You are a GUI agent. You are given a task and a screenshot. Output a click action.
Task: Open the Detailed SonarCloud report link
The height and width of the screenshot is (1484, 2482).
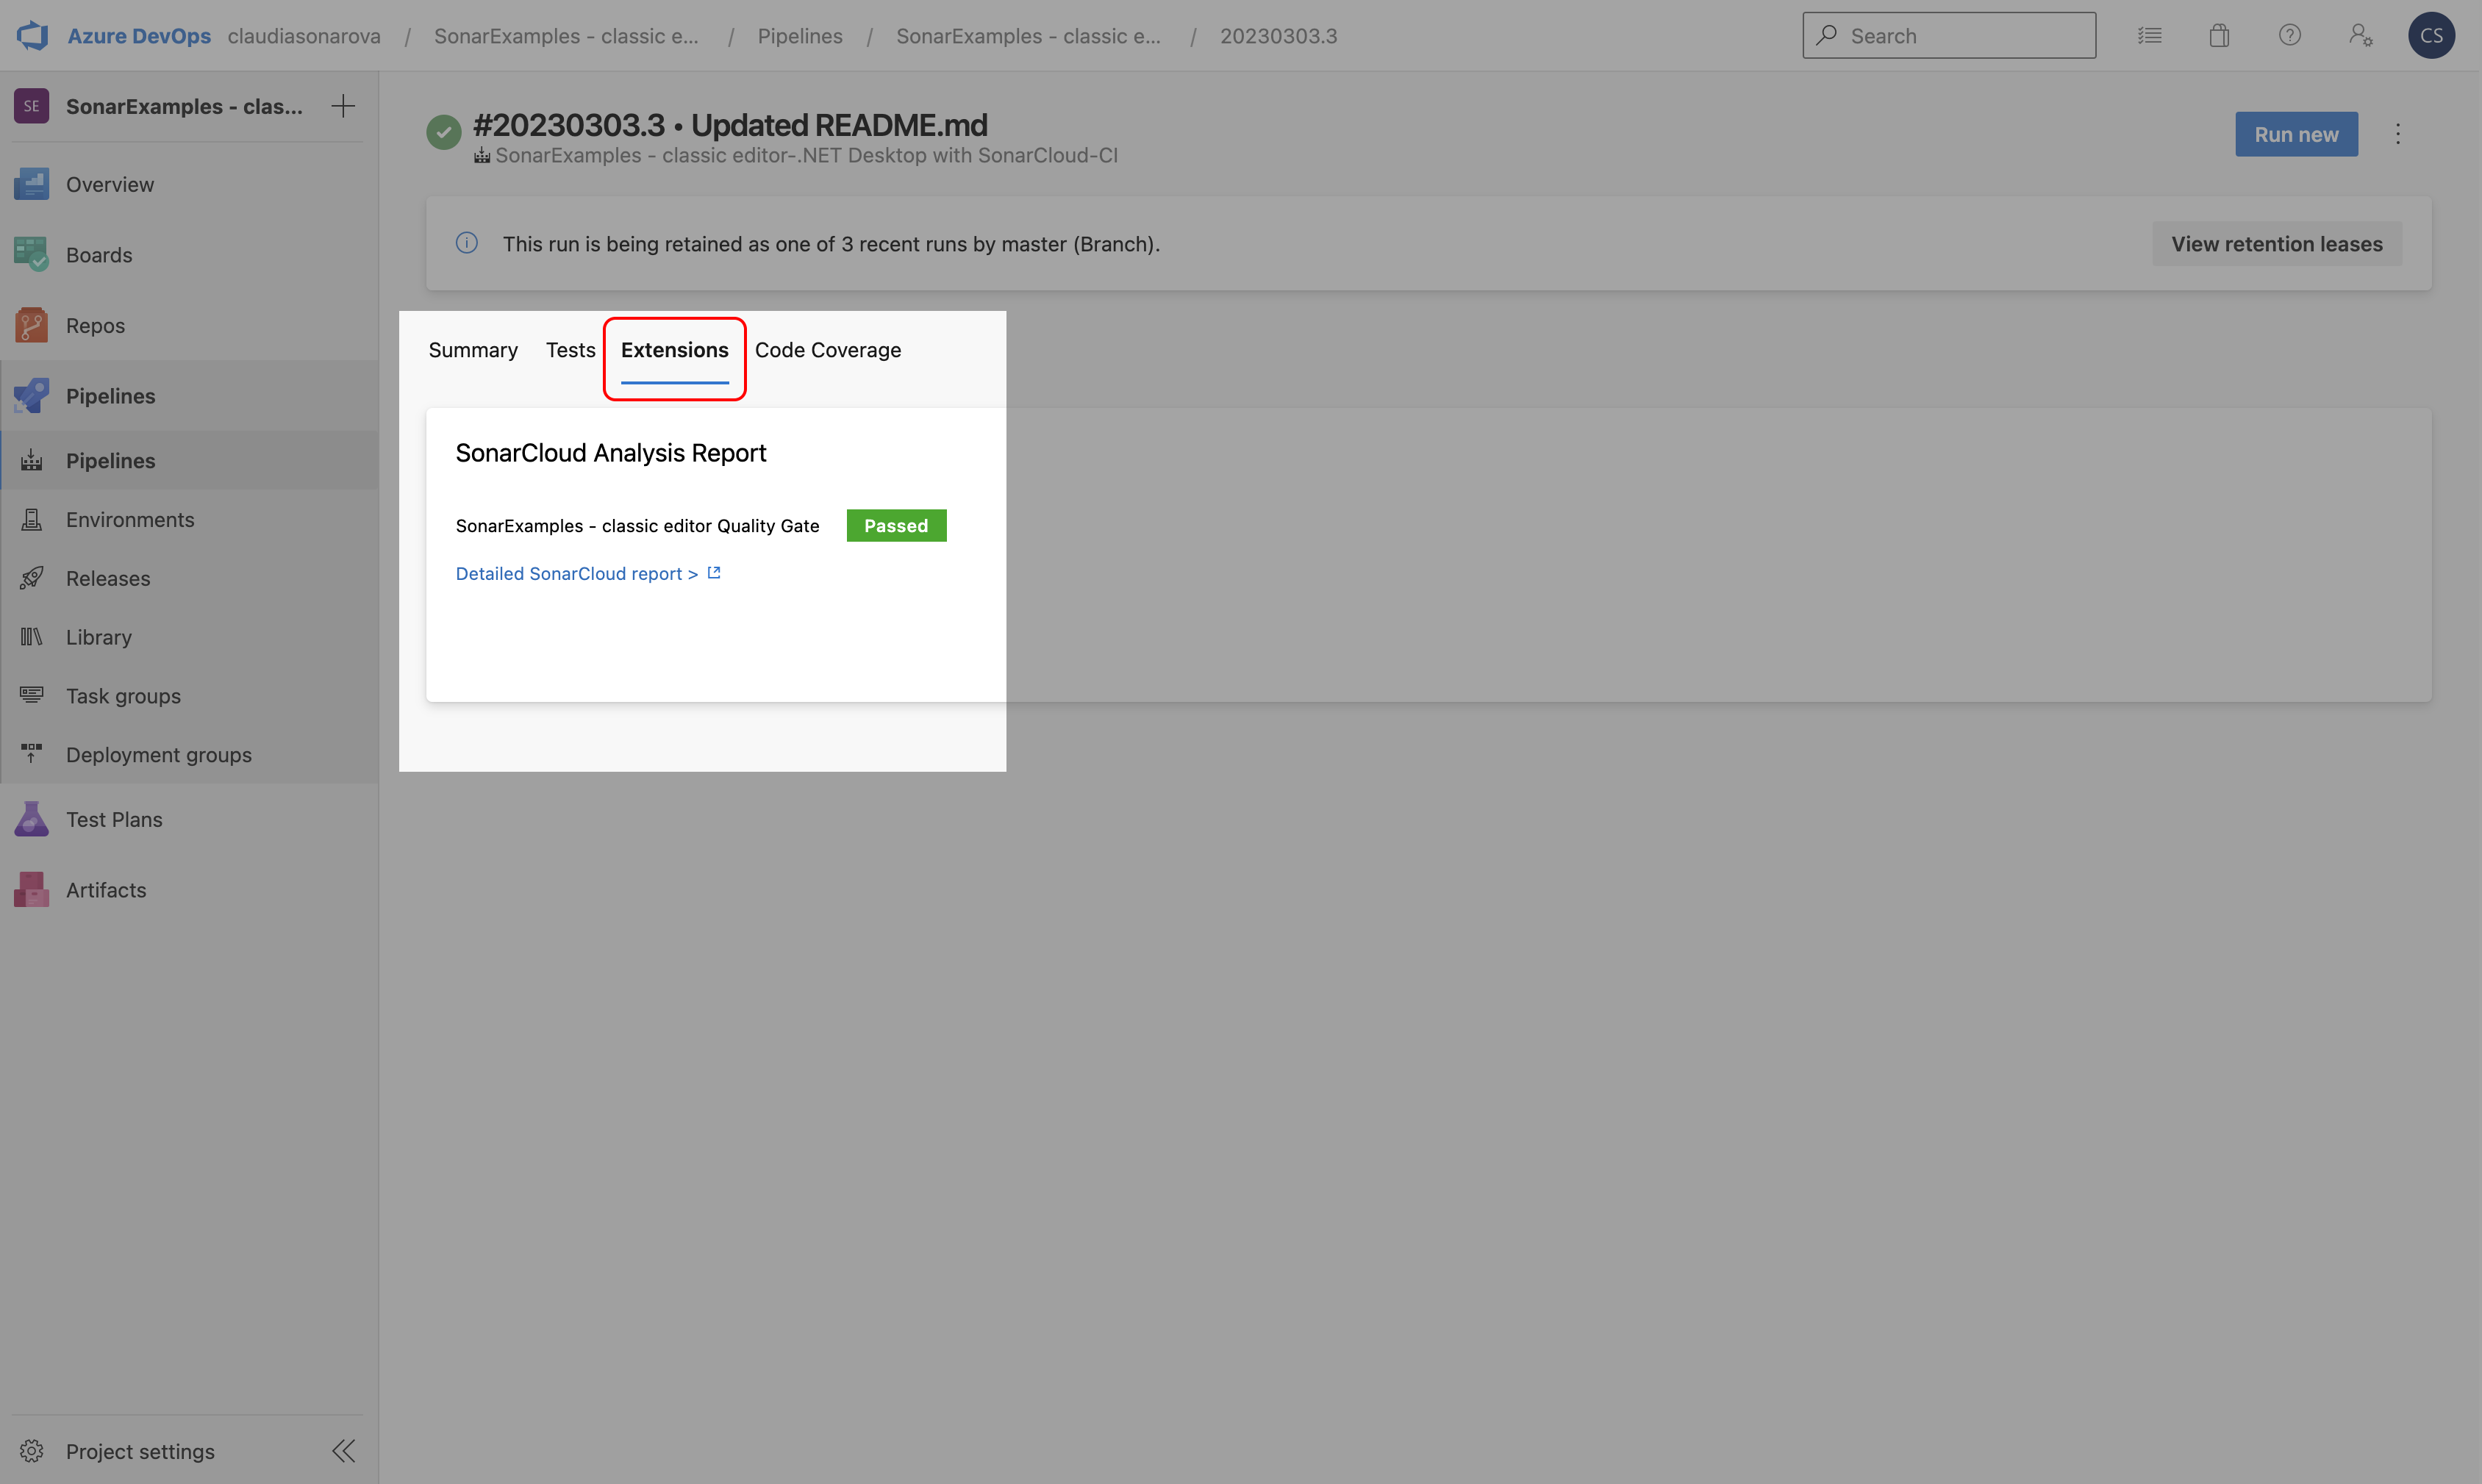click(576, 573)
